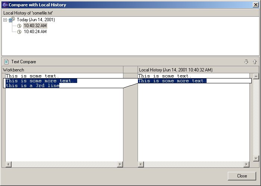The image size is (261, 186).
Task: Click the Text Compare document icon
Action: pyautogui.click(x=6, y=62)
